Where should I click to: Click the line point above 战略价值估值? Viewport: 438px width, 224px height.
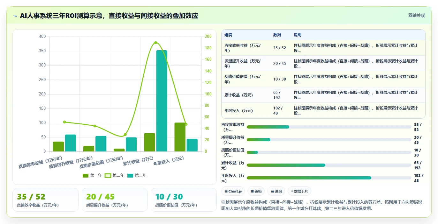[125, 135]
